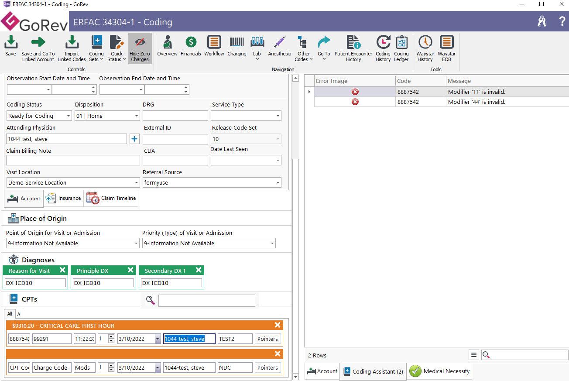
Task: Click the Claim Billing Note field
Action: [73, 161]
